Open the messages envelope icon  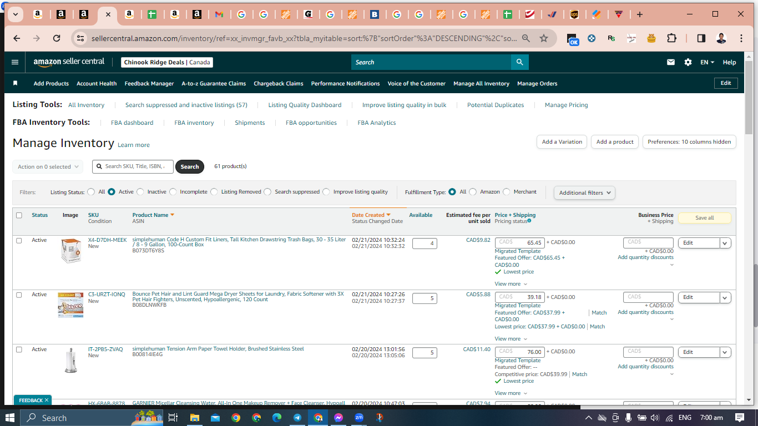[671, 62]
